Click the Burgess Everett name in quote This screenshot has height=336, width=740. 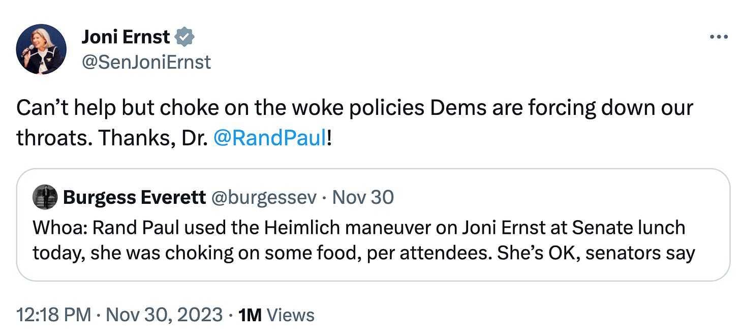point(134,197)
